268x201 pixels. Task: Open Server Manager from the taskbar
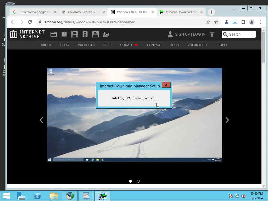pos(21,196)
